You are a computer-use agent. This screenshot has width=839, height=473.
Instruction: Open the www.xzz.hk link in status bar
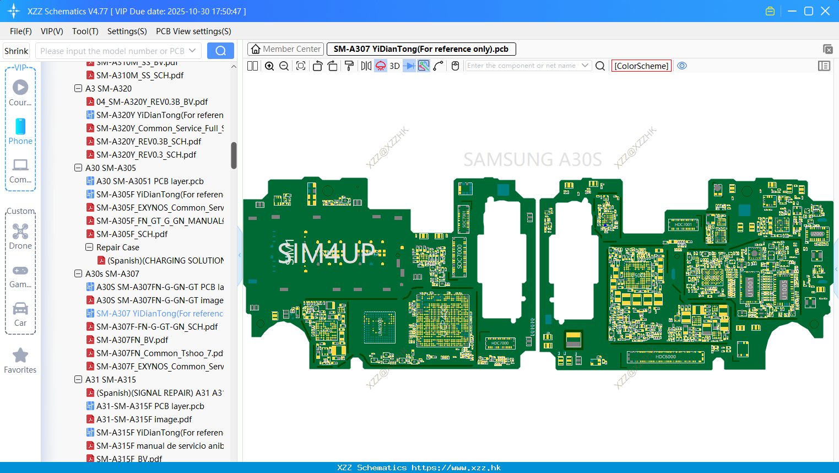click(456, 467)
